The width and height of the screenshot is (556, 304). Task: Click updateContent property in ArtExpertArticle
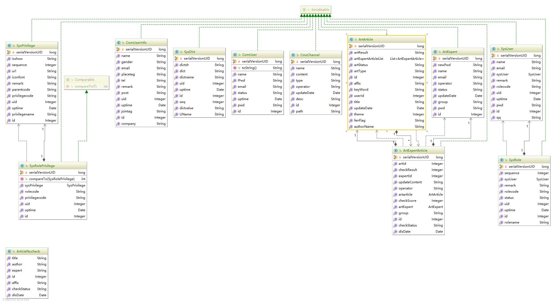(418, 182)
